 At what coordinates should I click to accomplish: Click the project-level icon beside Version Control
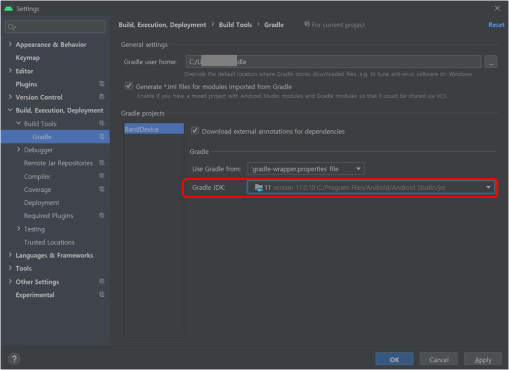[x=102, y=97]
